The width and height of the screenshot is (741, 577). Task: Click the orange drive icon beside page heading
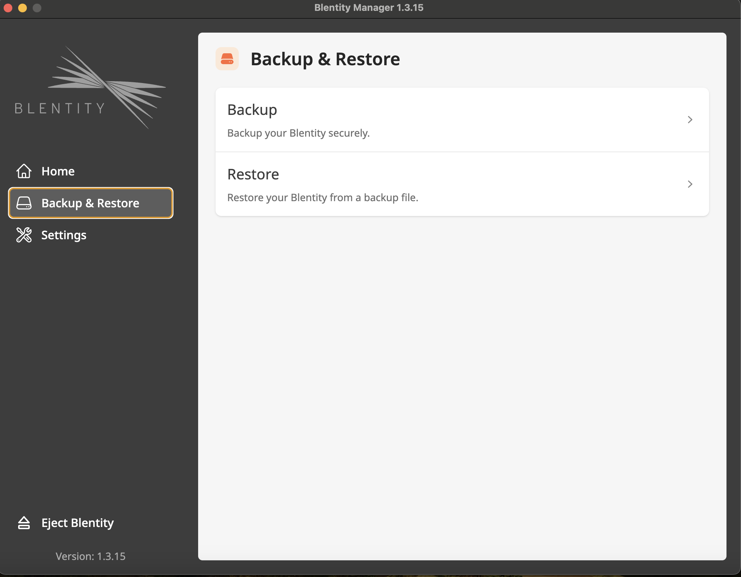(x=227, y=59)
